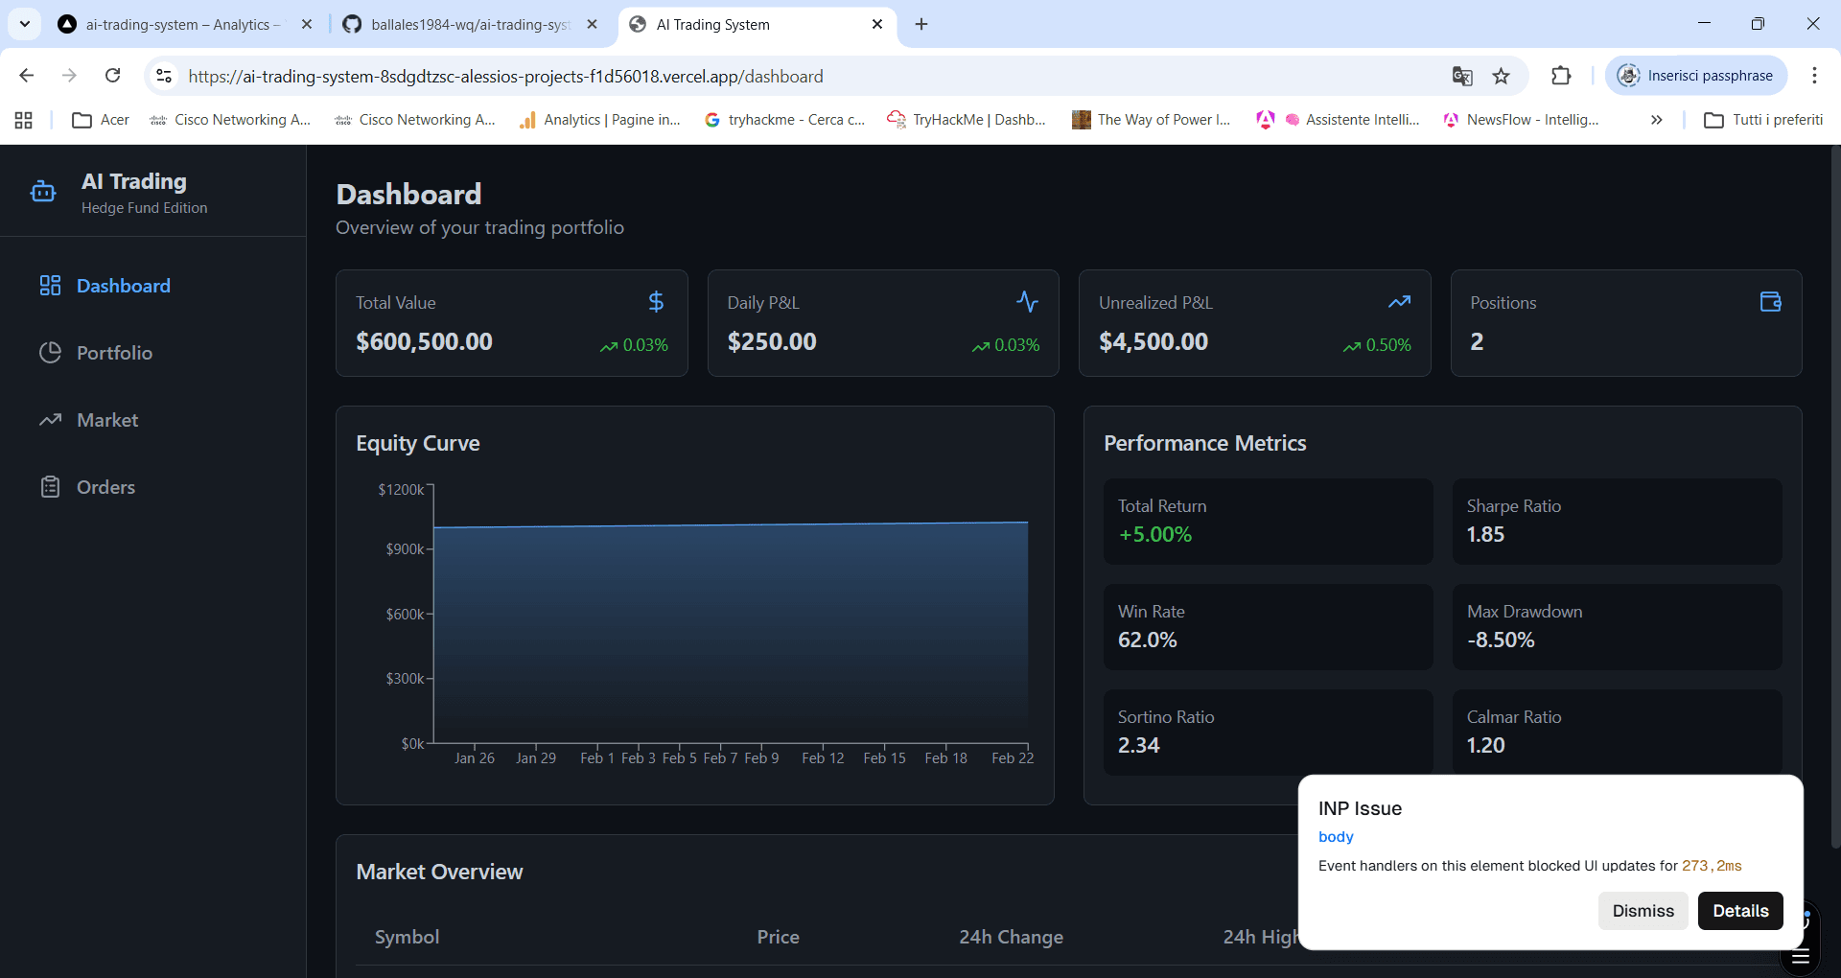Click the dollar icon on Total Value card
1841x978 pixels.
click(656, 301)
